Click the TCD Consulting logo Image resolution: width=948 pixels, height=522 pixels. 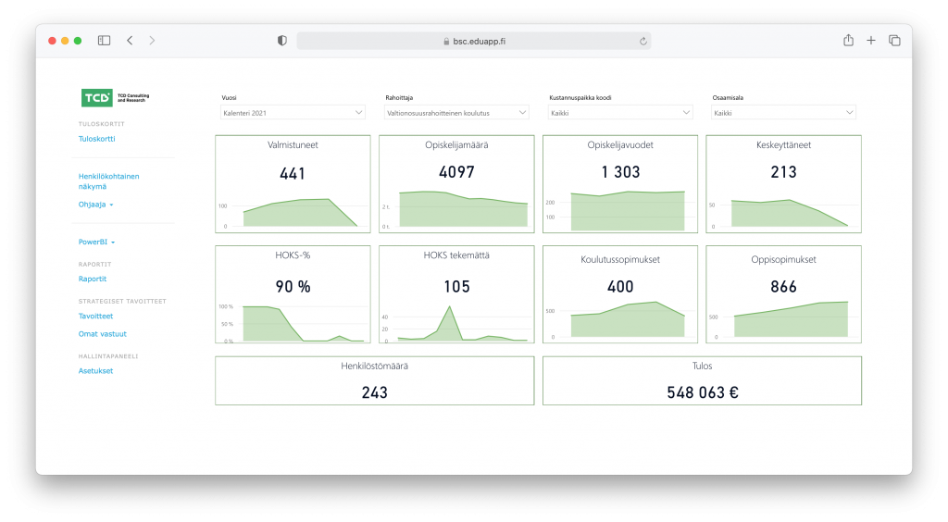pyautogui.click(x=115, y=97)
